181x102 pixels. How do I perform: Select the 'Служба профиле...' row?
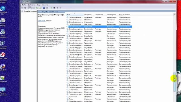click(99, 55)
